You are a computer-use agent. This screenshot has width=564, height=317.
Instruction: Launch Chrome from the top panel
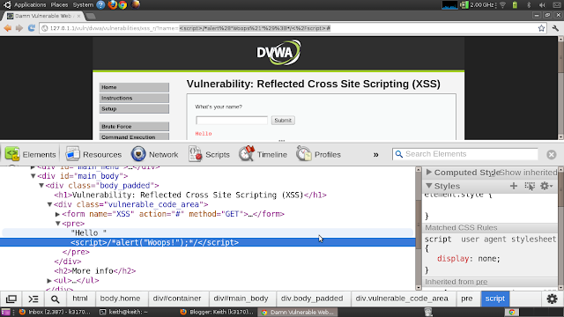pyautogui.click(x=122, y=4)
